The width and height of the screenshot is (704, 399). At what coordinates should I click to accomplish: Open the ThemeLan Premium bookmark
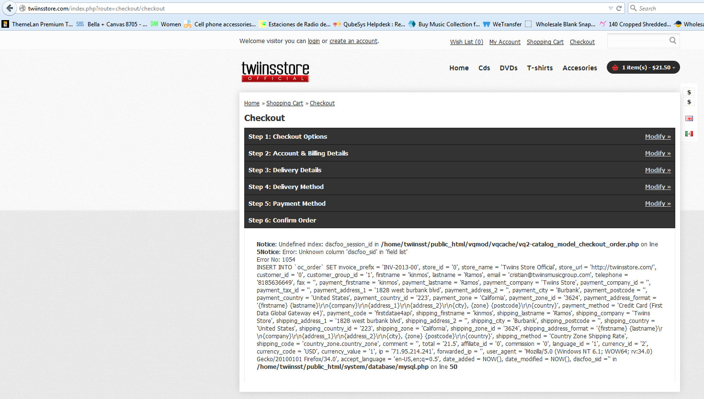point(37,24)
